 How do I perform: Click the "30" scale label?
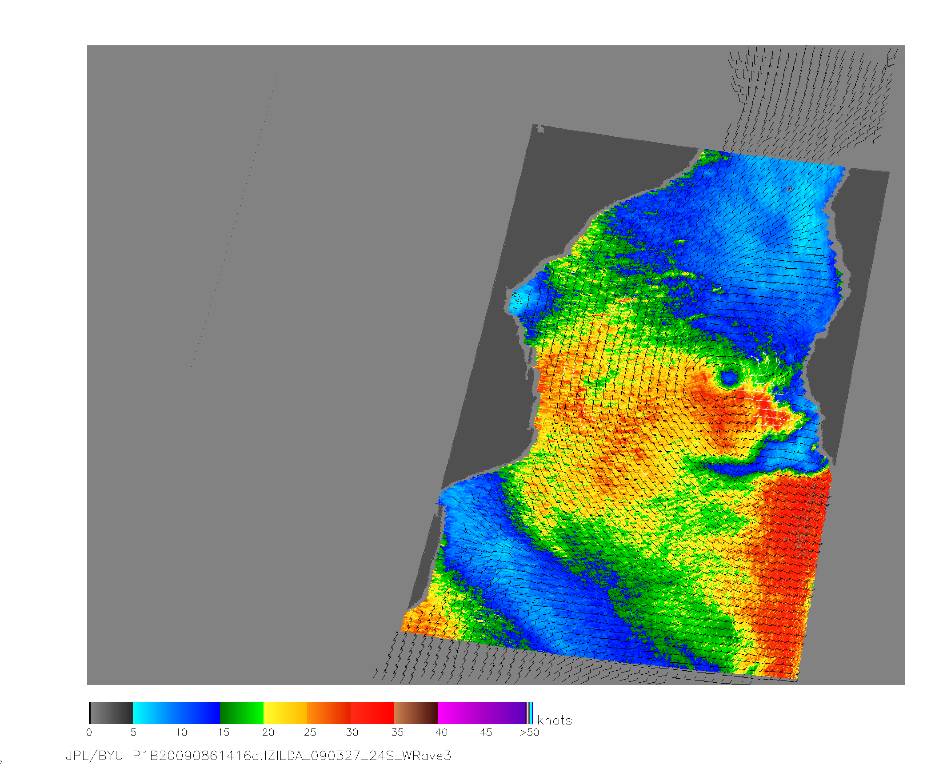pyautogui.click(x=352, y=732)
